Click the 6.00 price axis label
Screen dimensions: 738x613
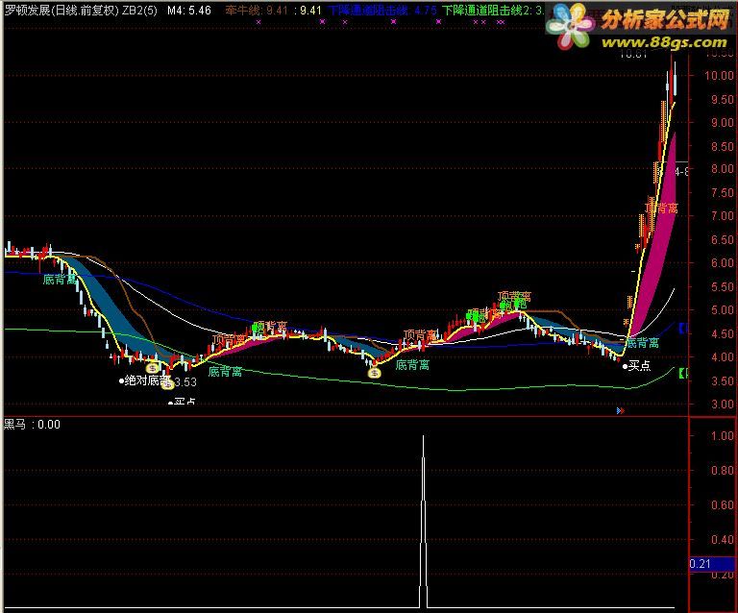[x=722, y=263]
